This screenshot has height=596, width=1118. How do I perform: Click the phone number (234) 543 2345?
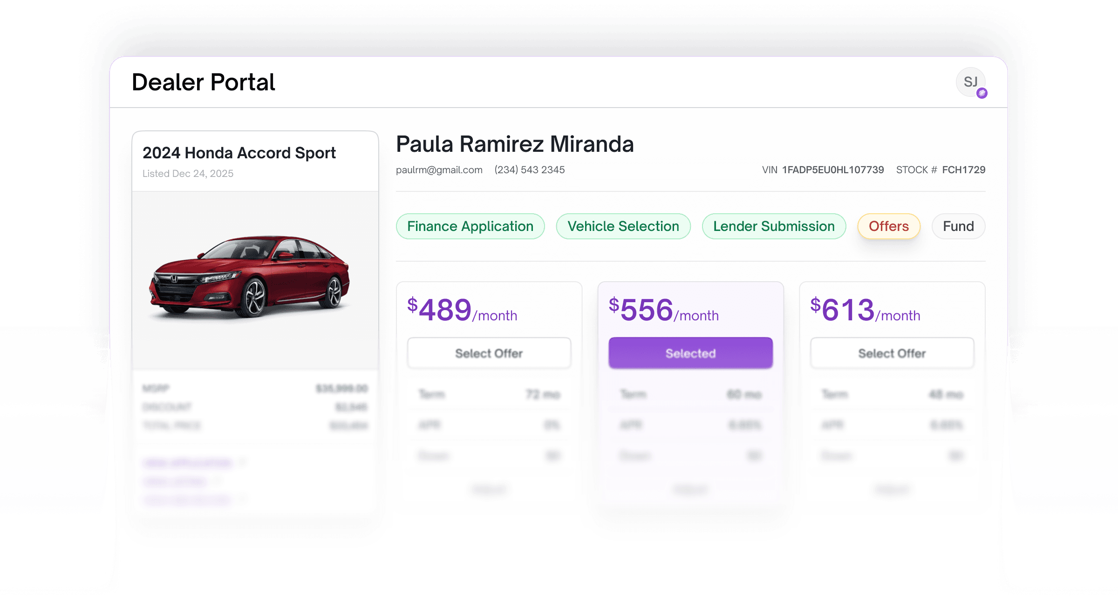coord(529,170)
